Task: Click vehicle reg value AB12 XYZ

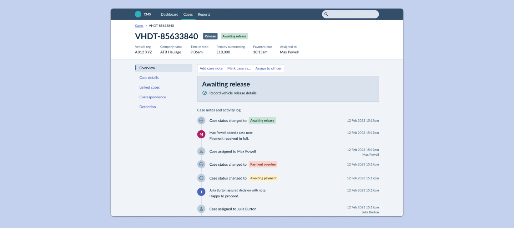Action: pos(143,52)
